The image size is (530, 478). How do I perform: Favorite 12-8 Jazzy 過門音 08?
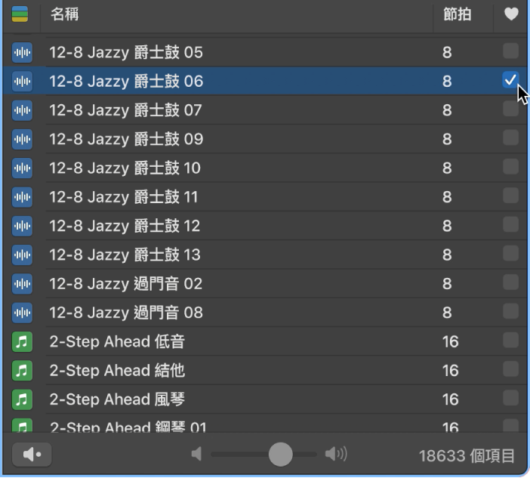click(510, 311)
